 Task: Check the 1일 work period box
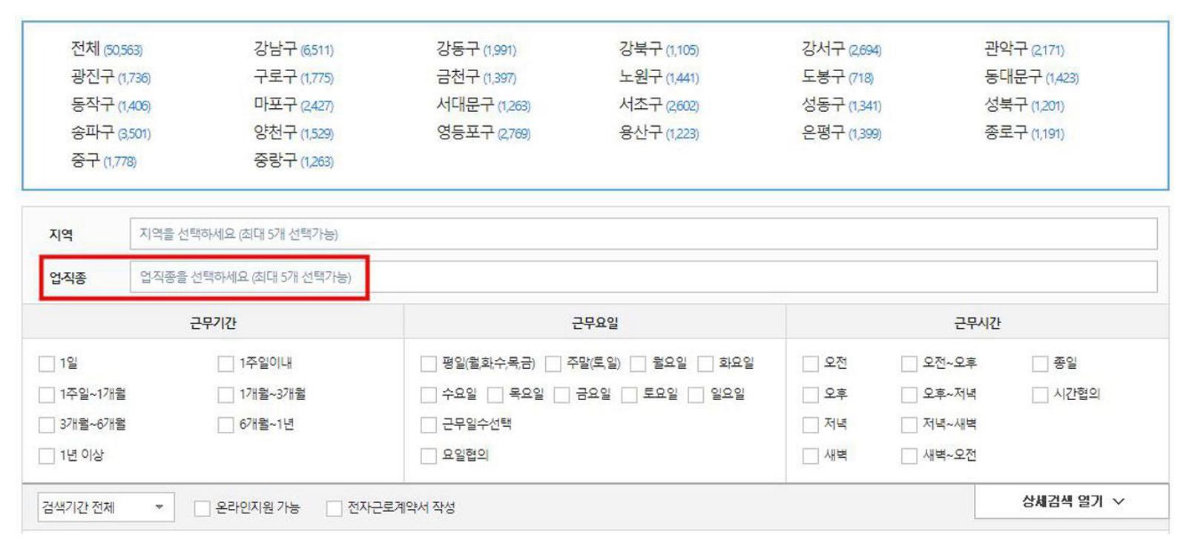pos(47,364)
